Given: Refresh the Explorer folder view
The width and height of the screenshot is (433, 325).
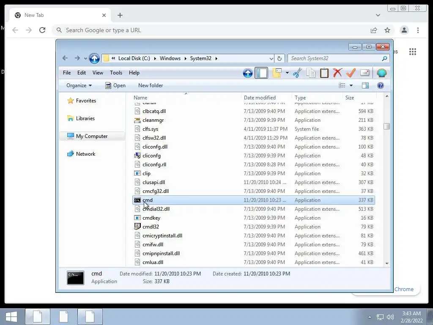Looking at the screenshot, I should (x=280, y=58).
